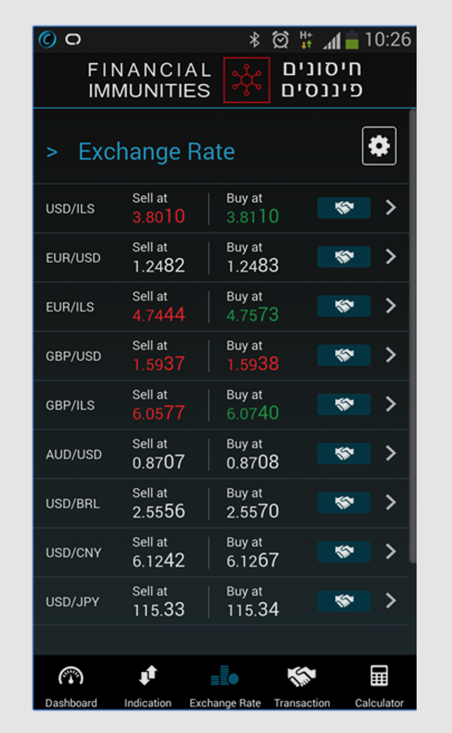The height and width of the screenshot is (733, 452).
Task: Tap handshake transaction button for GBP/USD
Action: (344, 355)
